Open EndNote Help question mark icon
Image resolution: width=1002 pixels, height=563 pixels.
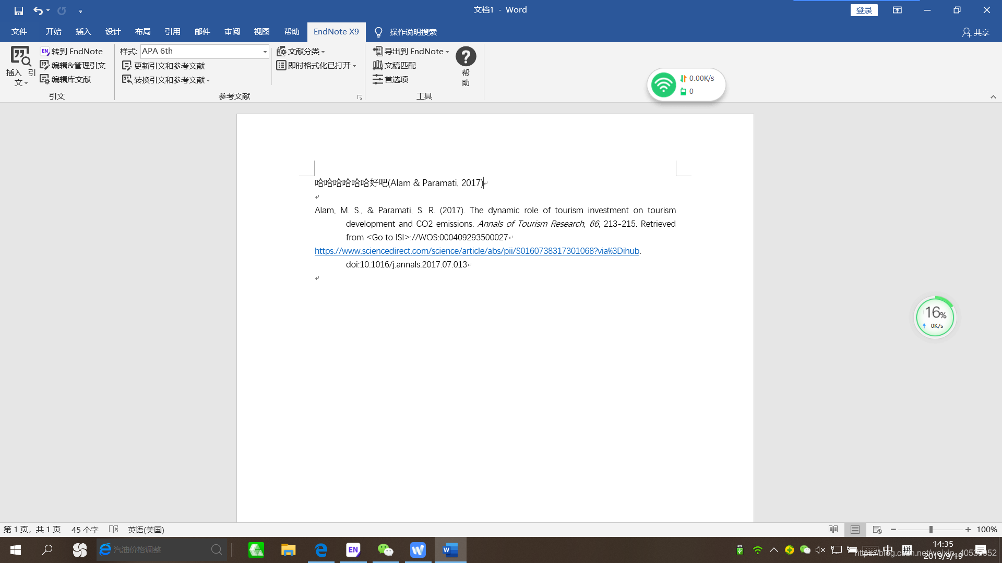pyautogui.click(x=466, y=56)
